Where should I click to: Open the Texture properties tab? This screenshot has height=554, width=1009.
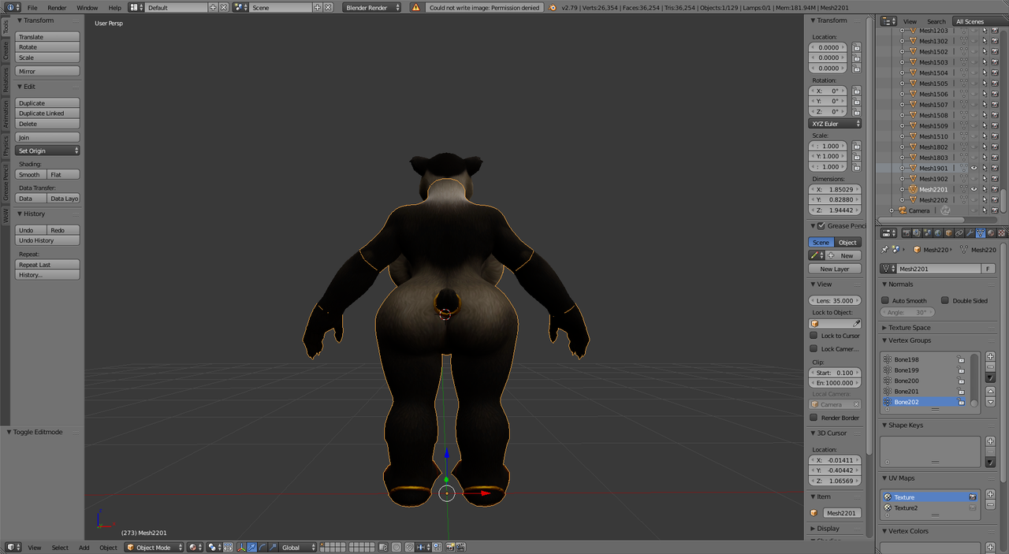(x=1001, y=232)
